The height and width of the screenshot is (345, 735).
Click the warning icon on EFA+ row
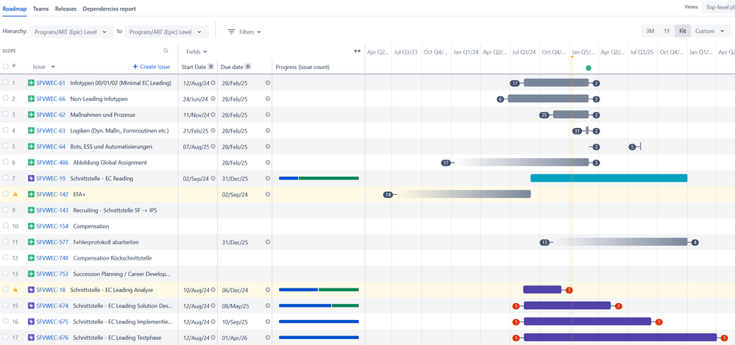tap(15, 194)
